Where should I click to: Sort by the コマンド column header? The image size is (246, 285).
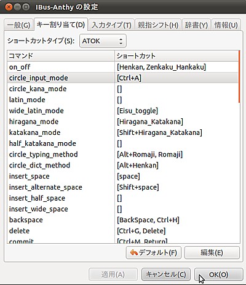(x=61, y=56)
